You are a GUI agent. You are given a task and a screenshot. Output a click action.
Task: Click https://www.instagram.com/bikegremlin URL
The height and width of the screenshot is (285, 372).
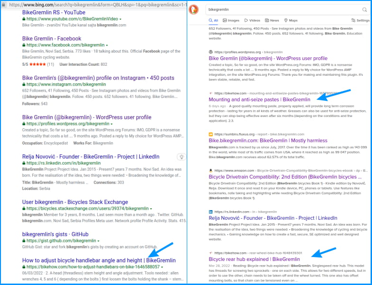(66, 84)
